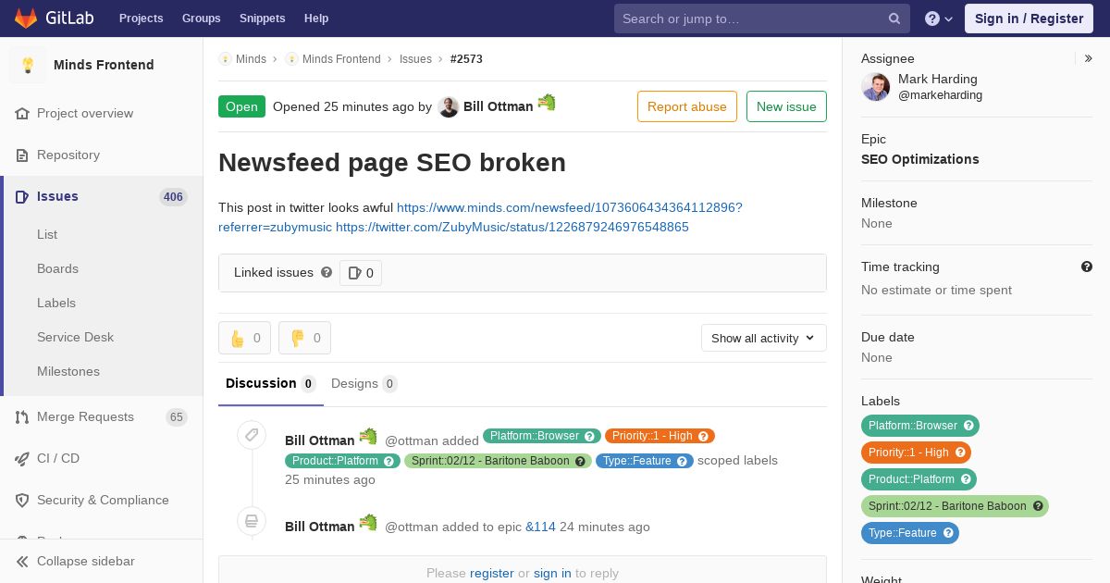
Task: Click the Repository file icon
Action: tap(22, 155)
